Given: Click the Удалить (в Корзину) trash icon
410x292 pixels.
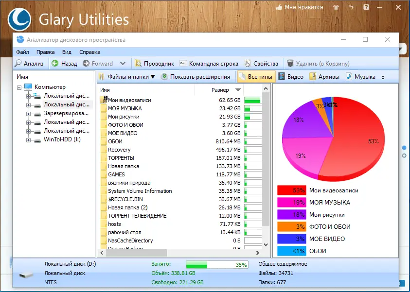Looking at the screenshot, I should click(290, 63).
